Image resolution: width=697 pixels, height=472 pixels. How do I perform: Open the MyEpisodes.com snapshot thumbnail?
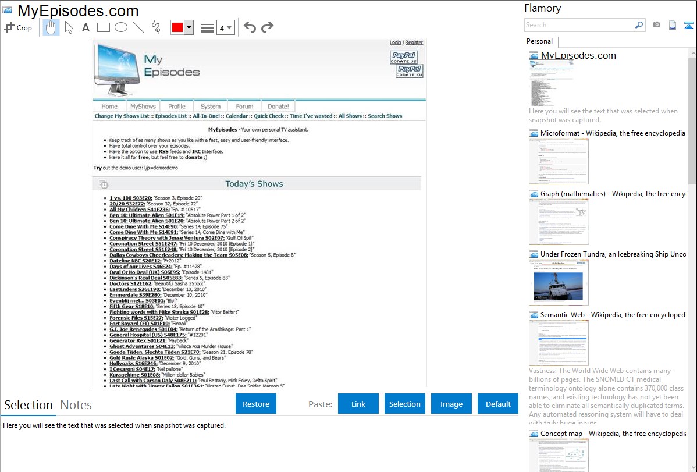point(551,83)
